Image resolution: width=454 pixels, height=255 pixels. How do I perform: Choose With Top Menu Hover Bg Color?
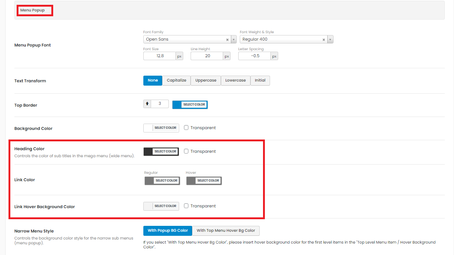click(226, 231)
